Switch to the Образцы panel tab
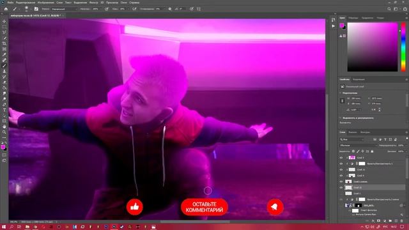This screenshot has width=409, height=230. [x=353, y=18]
